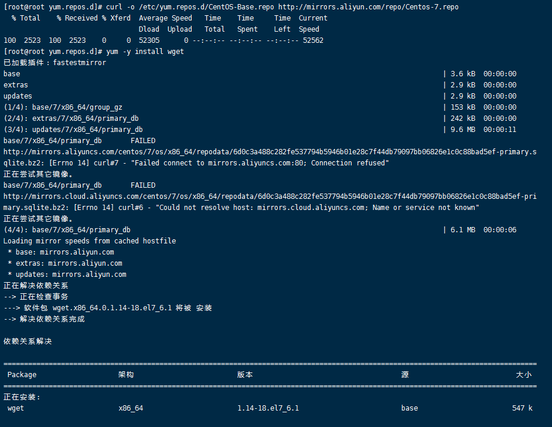Image resolution: width=552 pixels, height=427 pixels.
Task: Click the mirrors.aliyuncs.com repodata URL
Action: [x=270, y=157]
